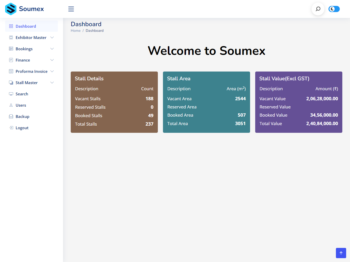
Task: Click the Logout link text
Action: (x=22, y=128)
